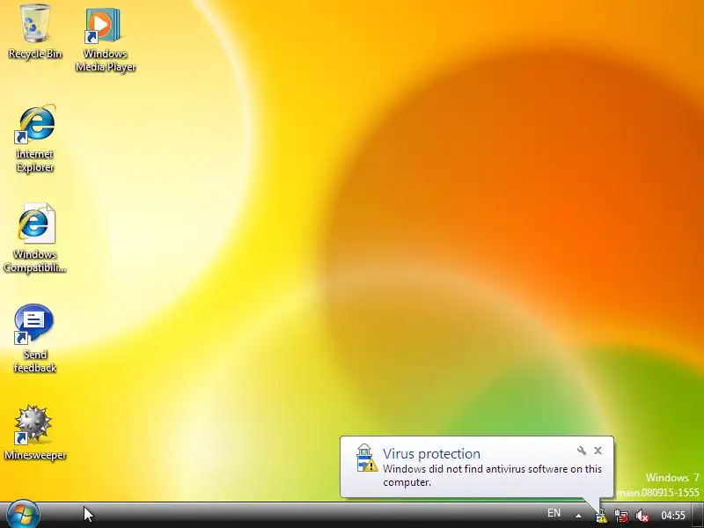Open notification settings wrench icon
Image resolution: width=704 pixels, height=528 pixels.
point(582,451)
